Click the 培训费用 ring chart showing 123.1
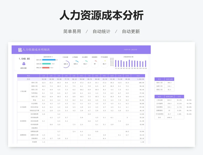Screen dimensions: 203x155 pos(85,64)
